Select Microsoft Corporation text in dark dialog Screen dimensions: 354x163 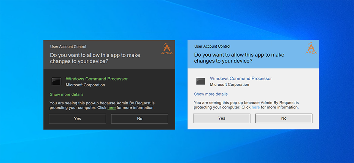85,85
